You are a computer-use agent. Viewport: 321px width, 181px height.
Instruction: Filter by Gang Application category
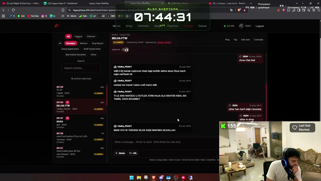click(x=70, y=49)
